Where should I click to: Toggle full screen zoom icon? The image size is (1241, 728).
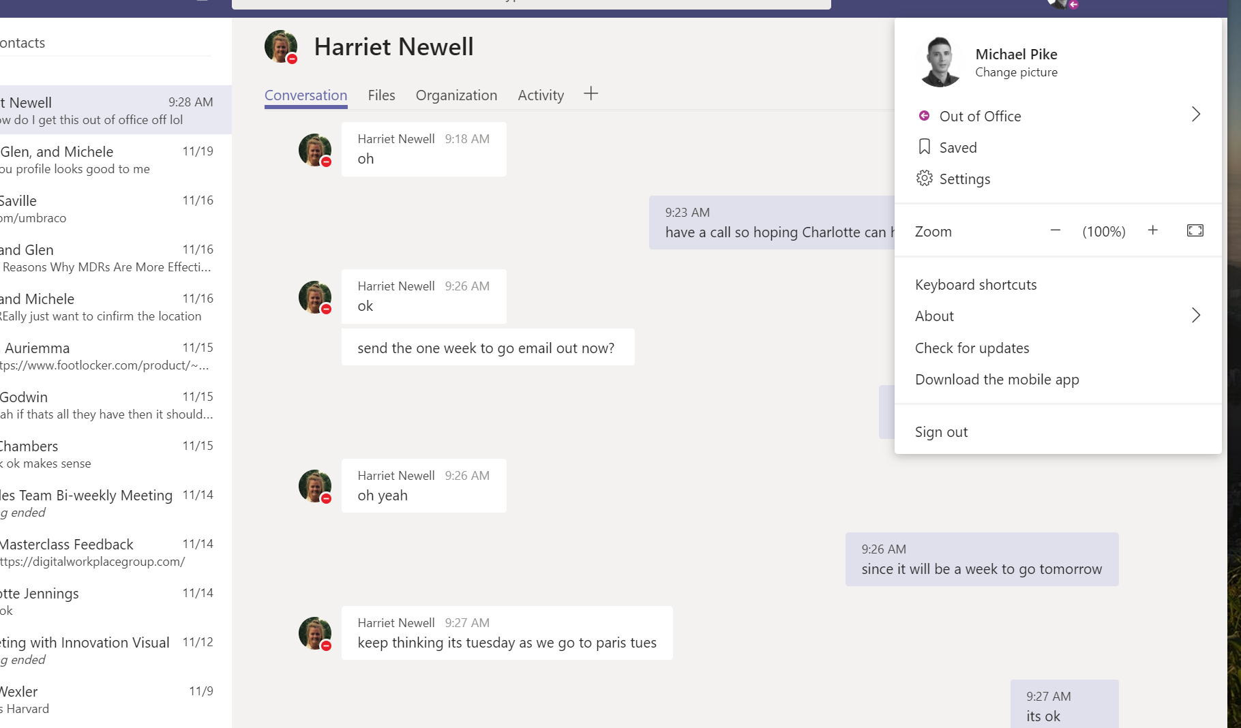click(x=1195, y=230)
